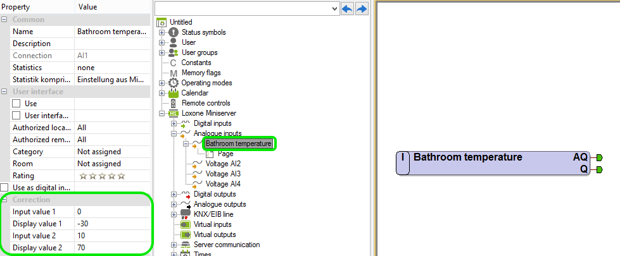
Task: Enable the Use checkbox under User interface
Action: coord(17,104)
